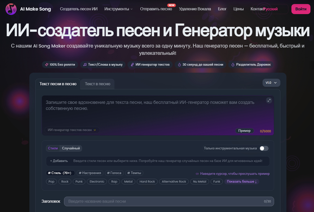Click the AI Make Song logo icon
Image resolution: width=314 pixels, height=212 pixels.
(11, 9)
